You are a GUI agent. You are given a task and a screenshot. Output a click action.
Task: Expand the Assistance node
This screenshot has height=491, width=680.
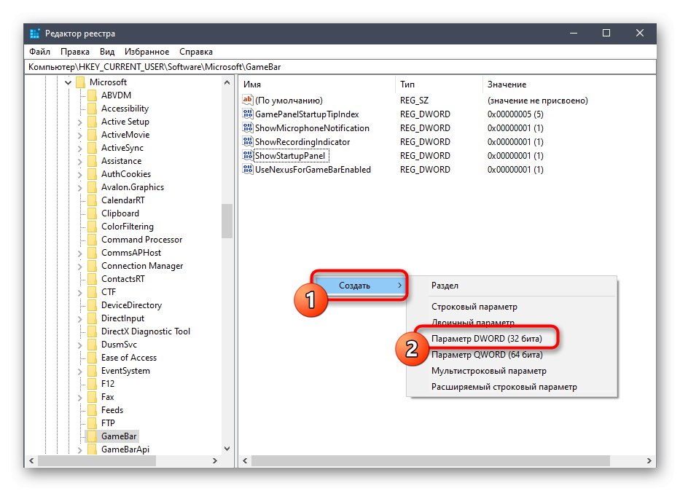coord(79,162)
